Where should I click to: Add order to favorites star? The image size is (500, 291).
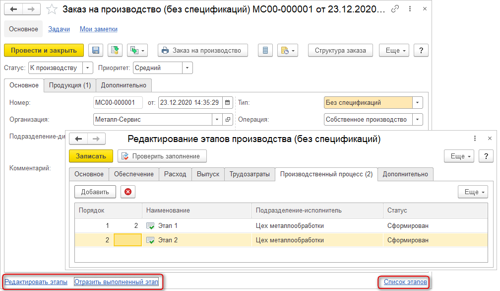52,9
